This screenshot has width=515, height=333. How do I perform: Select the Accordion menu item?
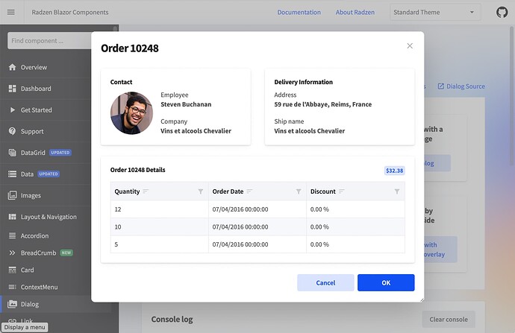click(46, 235)
